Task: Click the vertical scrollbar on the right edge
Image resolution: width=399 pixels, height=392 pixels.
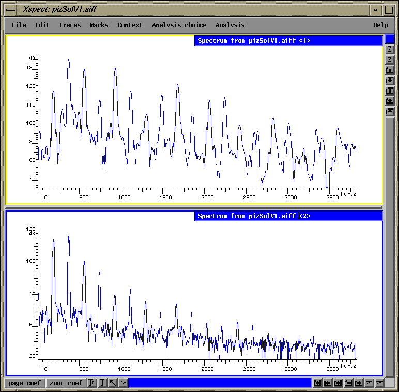Action: pos(390,246)
